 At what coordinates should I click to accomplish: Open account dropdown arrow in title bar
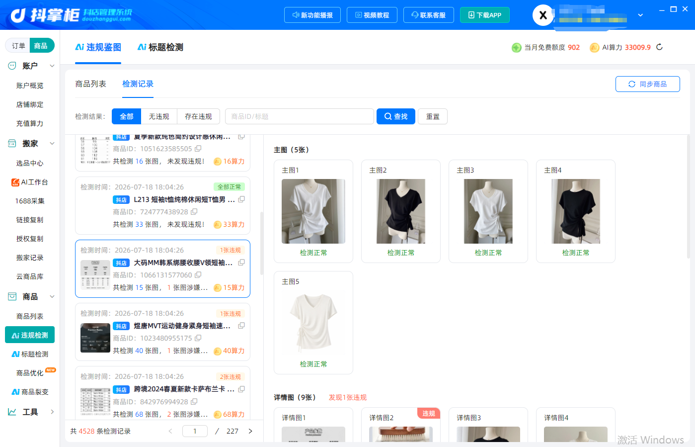pyautogui.click(x=640, y=15)
